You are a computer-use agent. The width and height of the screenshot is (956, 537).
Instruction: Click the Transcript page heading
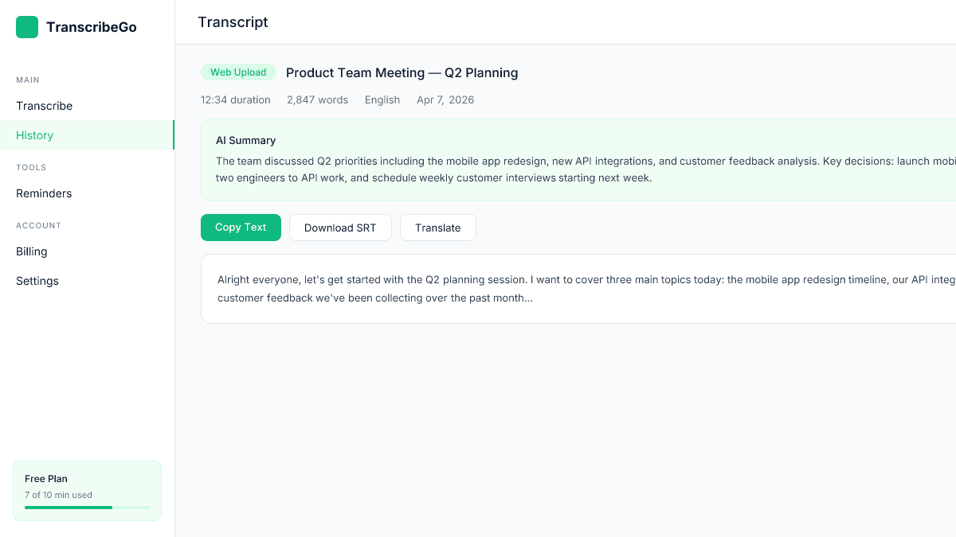coord(233,22)
